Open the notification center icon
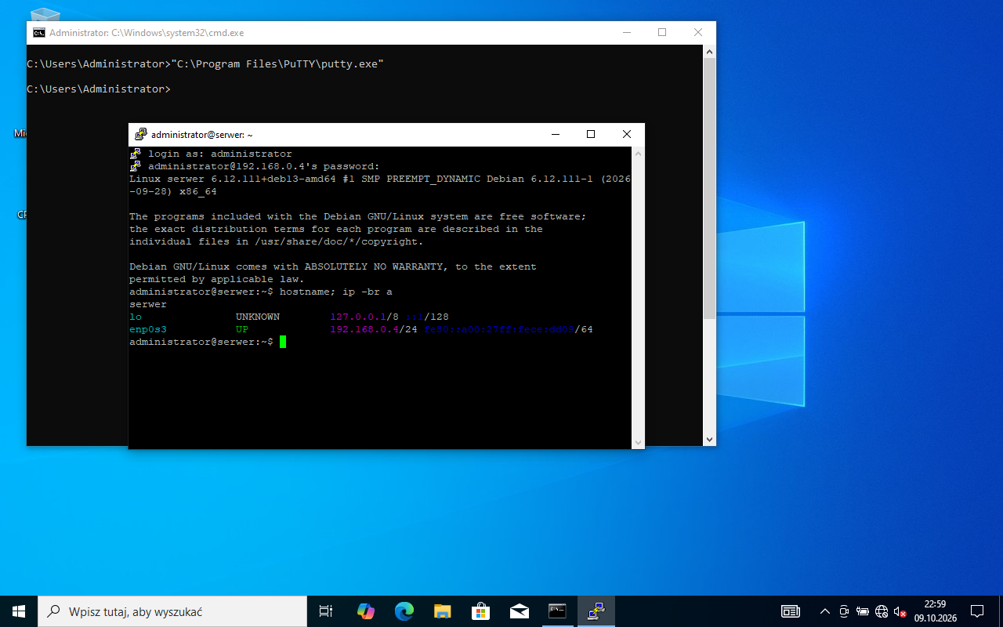The image size is (1003, 627). point(977,611)
